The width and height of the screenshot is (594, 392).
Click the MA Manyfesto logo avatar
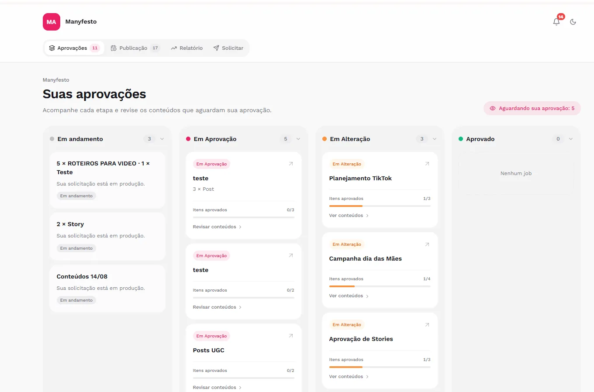52,22
